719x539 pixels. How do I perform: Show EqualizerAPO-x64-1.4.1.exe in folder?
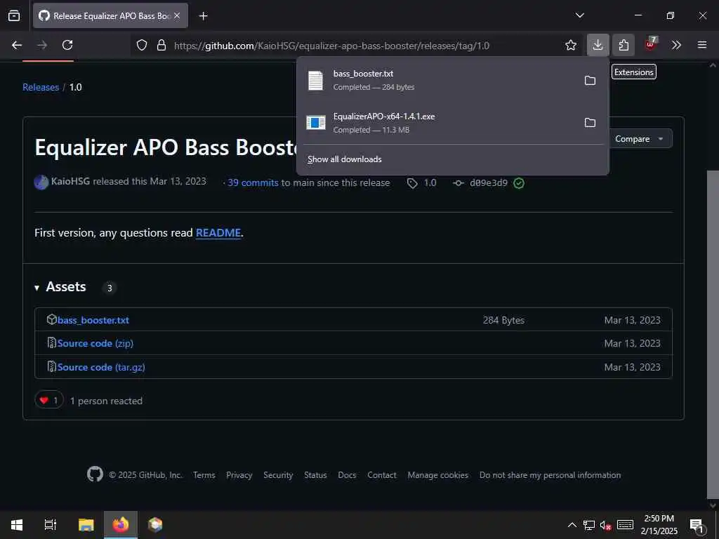click(x=590, y=123)
